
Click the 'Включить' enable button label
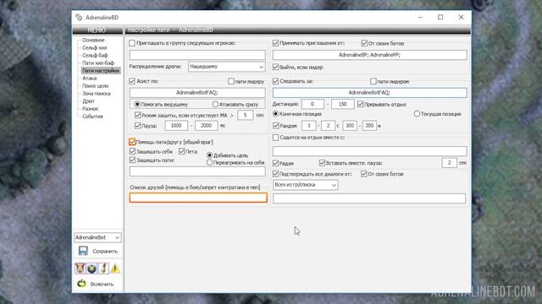pyautogui.click(x=102, y=284)
